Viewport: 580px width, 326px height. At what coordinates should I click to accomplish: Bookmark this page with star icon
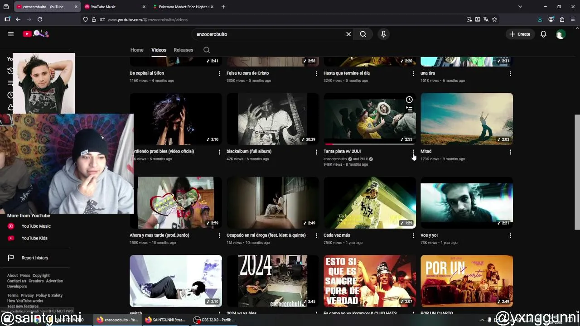494,19
